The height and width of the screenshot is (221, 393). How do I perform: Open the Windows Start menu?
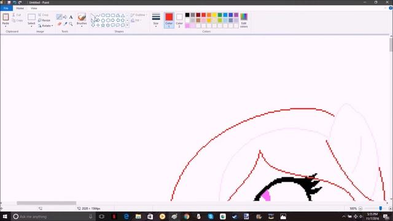5,217
